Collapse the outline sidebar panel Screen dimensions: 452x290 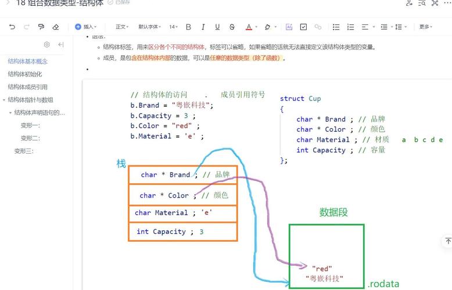point(60,44)
